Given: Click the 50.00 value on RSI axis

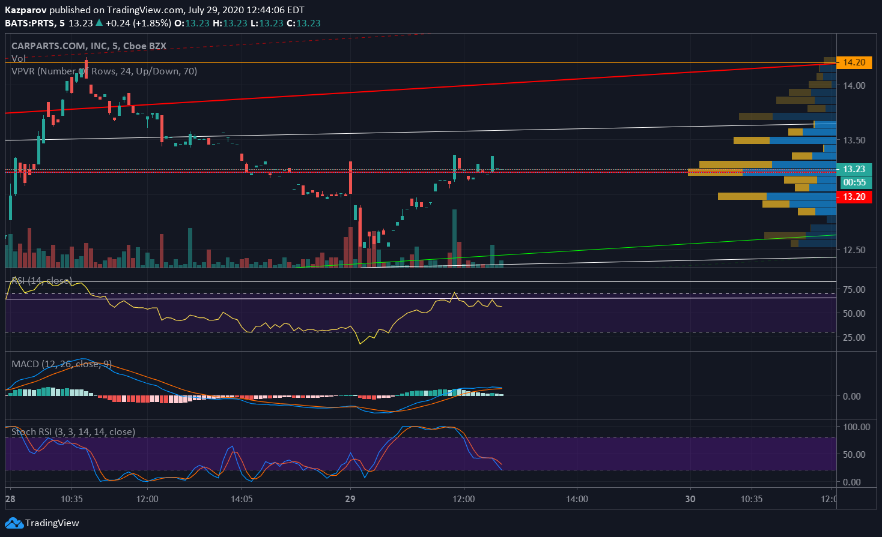Looking at the screenshot, I should pos(854,314).
